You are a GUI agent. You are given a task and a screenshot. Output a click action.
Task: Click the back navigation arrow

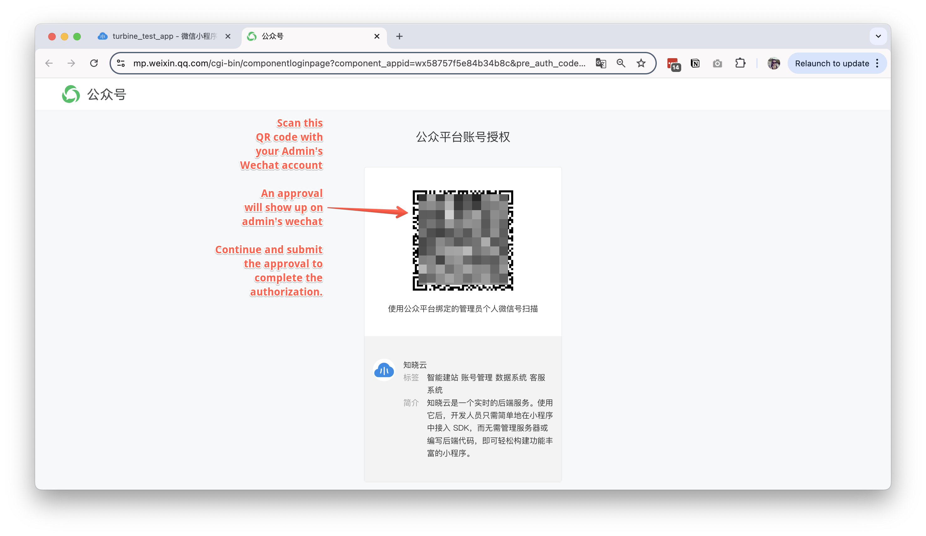point(49,63)
